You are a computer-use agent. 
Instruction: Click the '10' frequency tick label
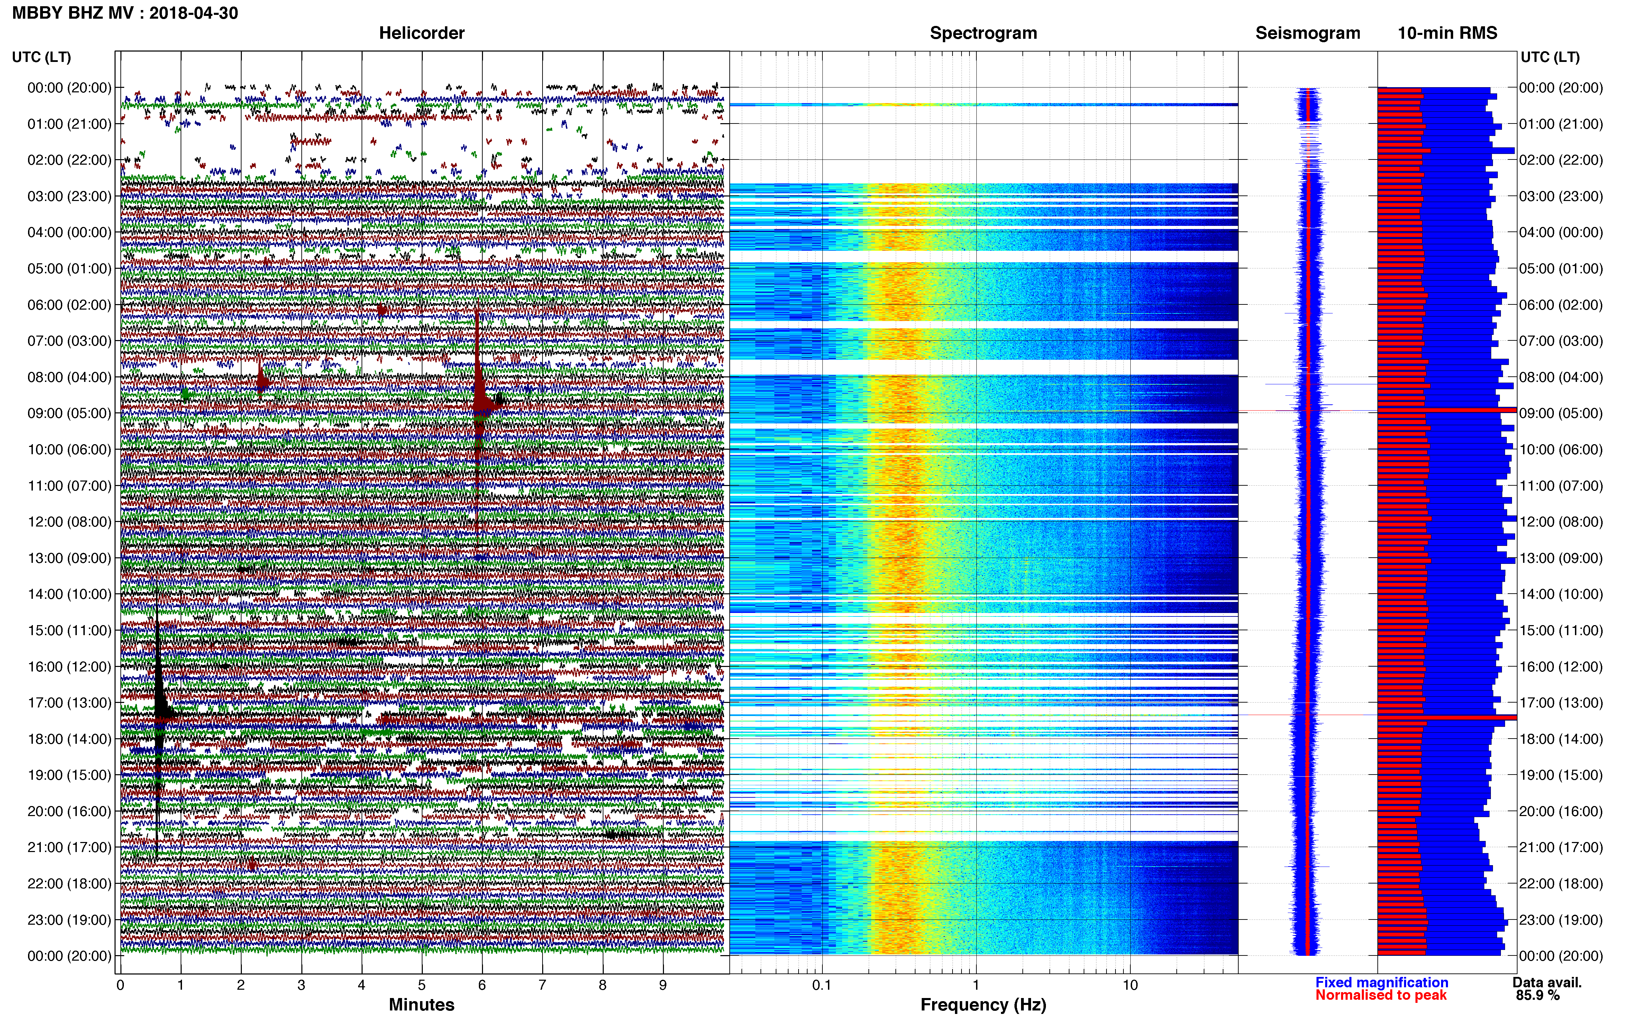coord(1130,985)
